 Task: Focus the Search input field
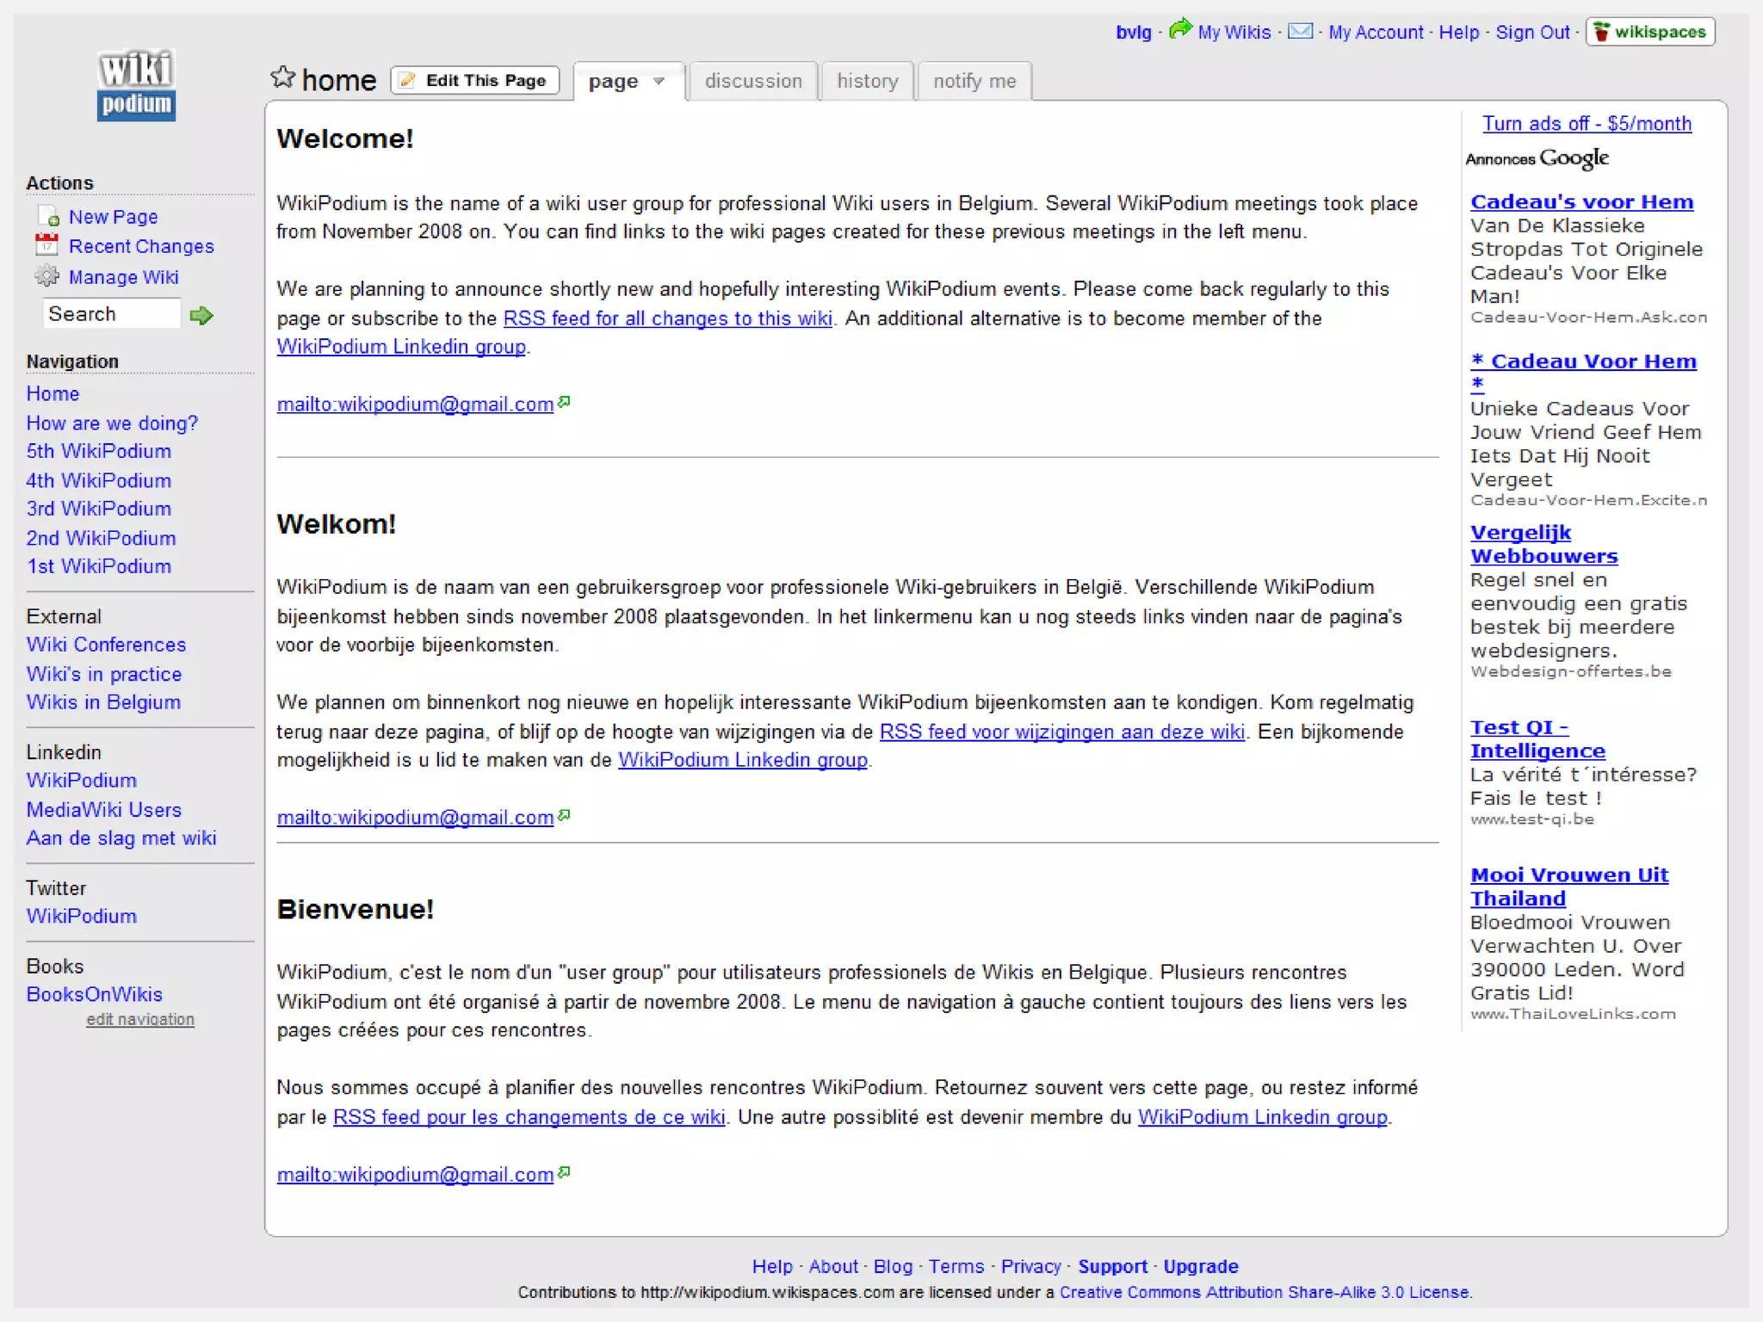[x=111, y=314]
